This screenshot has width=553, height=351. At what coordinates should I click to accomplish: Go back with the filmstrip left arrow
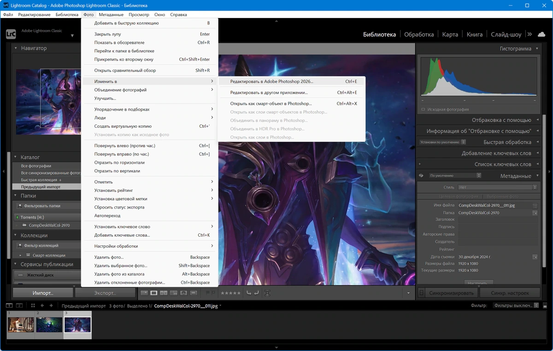click(x=42, y=305)
